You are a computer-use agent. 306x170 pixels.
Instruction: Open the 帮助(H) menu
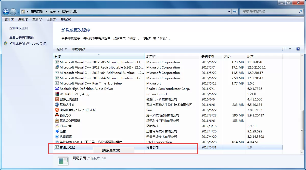coord(66,20)
